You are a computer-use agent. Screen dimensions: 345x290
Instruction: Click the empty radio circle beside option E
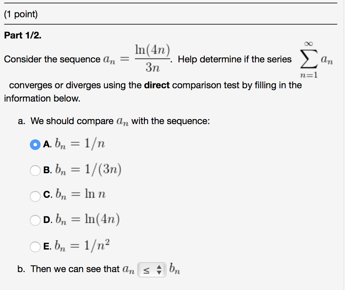coord(35,246)
